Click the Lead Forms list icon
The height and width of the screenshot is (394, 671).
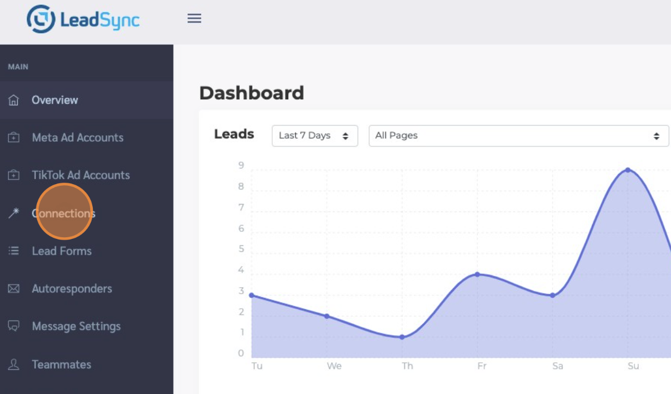click(14, 251)
